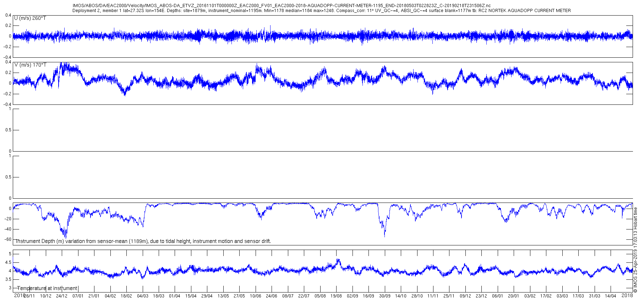The height and width of the screenshot is (301, 639).
Task: Click the '03/02' date tick label
Action: pyautogui.click(x=530, y=296)
